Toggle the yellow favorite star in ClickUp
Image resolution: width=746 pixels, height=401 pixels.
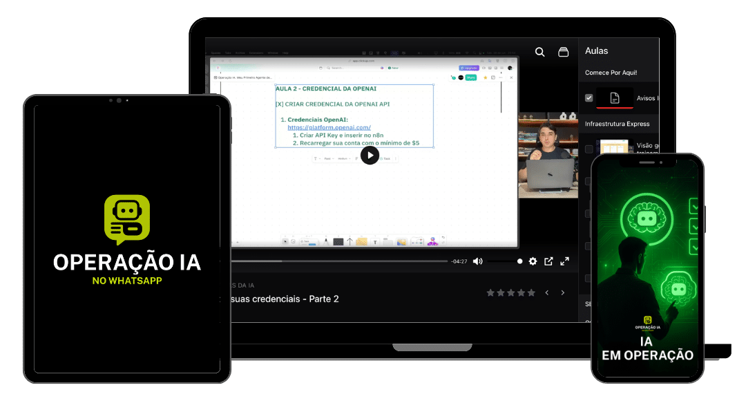pos(485,77)
